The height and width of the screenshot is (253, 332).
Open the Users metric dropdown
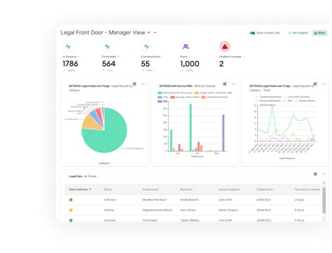coord(189,57)
